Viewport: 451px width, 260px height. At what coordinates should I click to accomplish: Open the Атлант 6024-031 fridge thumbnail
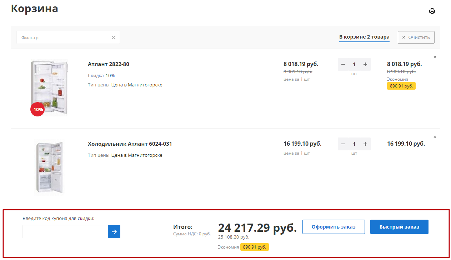coord(49,168)
